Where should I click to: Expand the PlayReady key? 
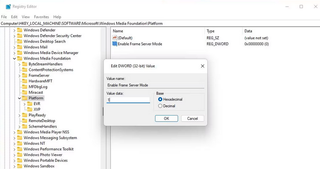(19, 115)
